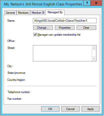Switch to the General tab
The image size is (104, 116).
10,13
